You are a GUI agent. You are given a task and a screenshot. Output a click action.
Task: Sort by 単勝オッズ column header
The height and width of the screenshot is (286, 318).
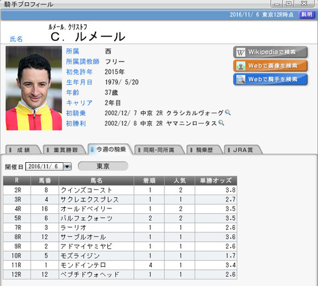216,181
